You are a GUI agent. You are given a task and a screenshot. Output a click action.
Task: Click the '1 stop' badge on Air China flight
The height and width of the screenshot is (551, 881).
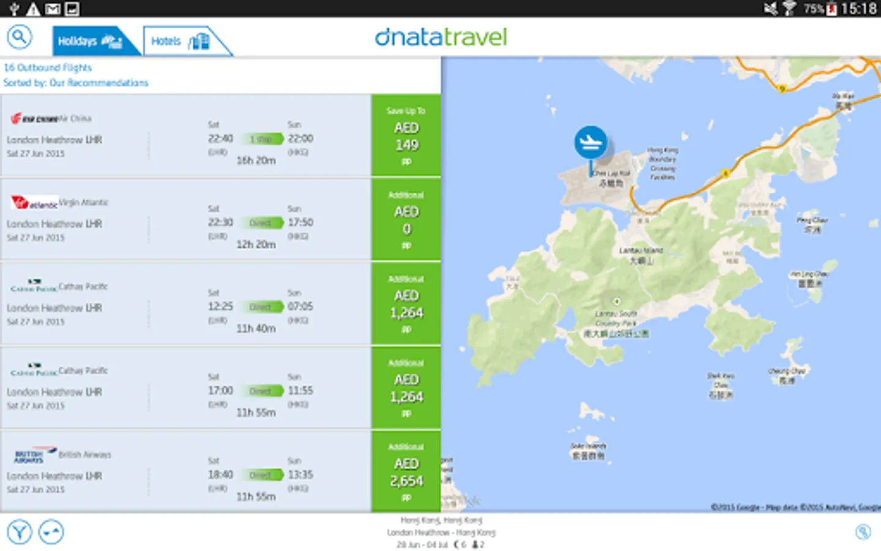(262, 139)
